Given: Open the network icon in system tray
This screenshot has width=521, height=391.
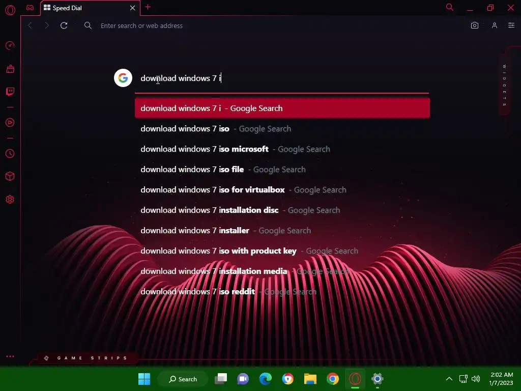Looking at the screenshot, I should [463, 379].
